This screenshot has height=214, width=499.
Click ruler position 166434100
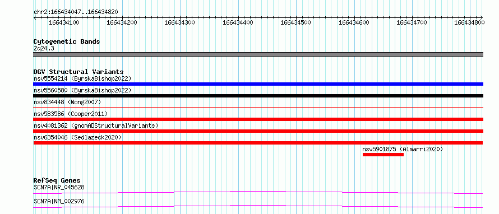pyautogui.click(x=64, y=22)
